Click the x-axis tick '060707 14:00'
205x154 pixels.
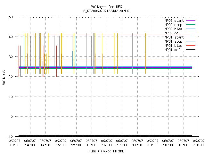(x=30, y=143)
